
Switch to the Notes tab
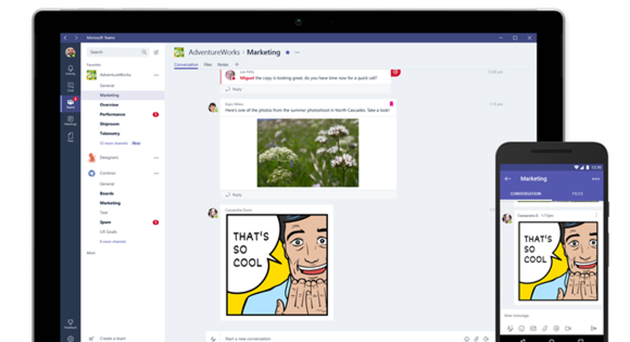223,65
